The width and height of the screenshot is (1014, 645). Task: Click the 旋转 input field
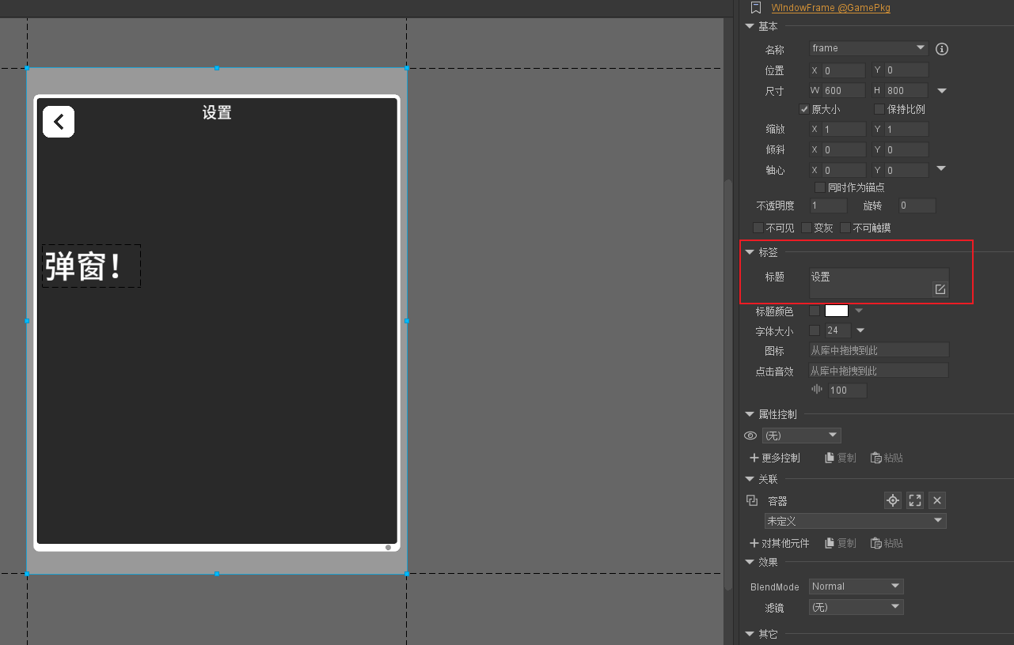(917, 206)
